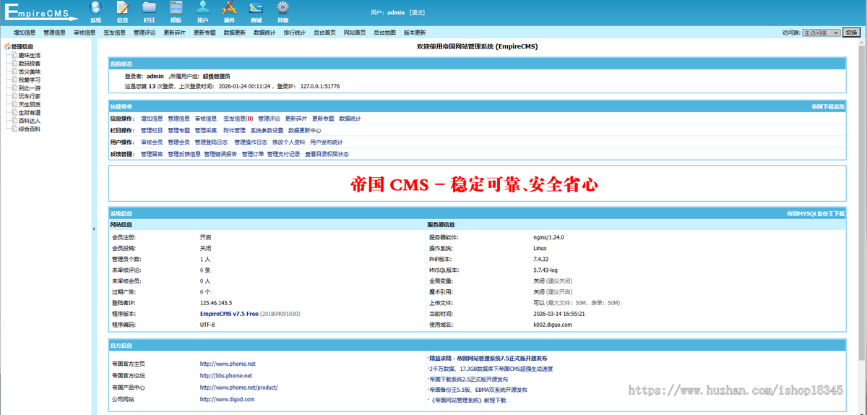Image resolution: width=867 pixels, height=415 pixels.
Task: Click 管理支付记录 in the quick menu
Action: pyautogui.click(x=283, y=154)
